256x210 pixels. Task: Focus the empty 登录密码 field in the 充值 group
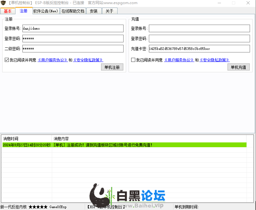tap(199, 39)
